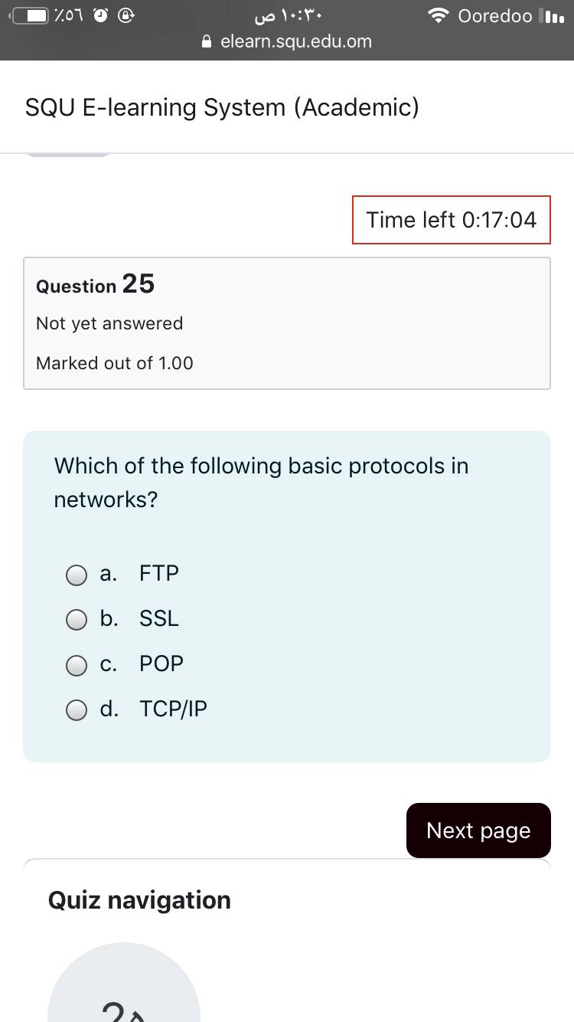Choose the SSL answer radio button
This screenshot has height=1022, width=574.
click(77, 620)
